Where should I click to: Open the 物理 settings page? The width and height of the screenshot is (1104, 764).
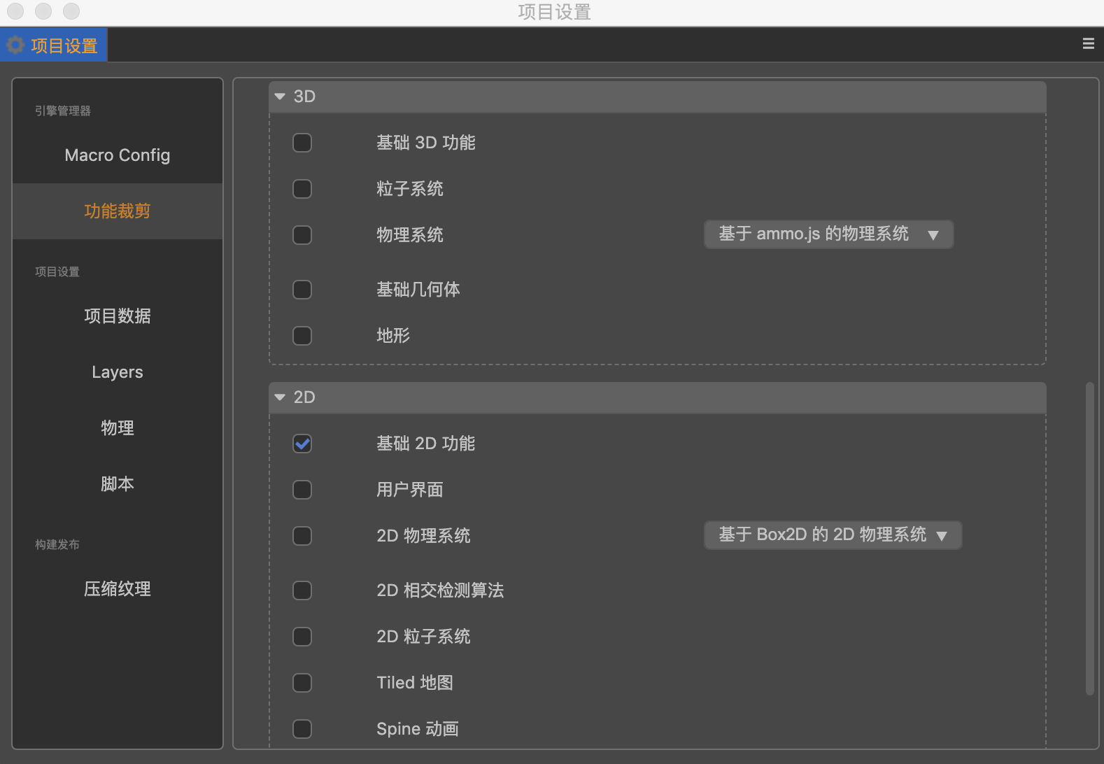(118, 428)
